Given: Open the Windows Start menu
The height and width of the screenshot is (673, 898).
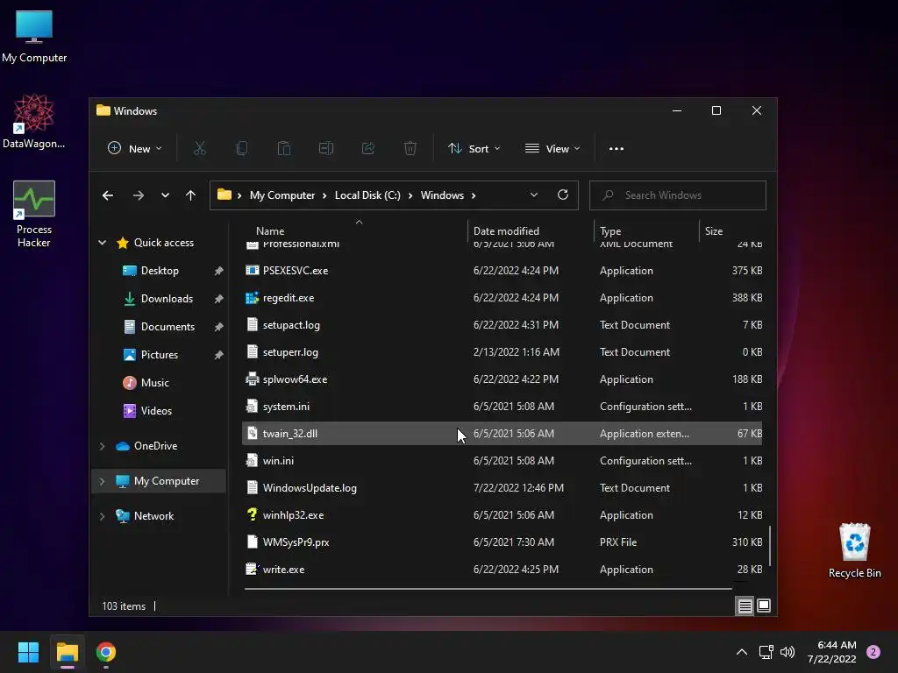Looking at the screenshot, I should 28,652.
